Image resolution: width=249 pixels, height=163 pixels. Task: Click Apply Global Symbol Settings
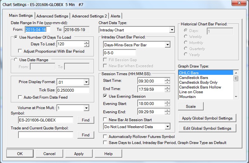(207, 118)
